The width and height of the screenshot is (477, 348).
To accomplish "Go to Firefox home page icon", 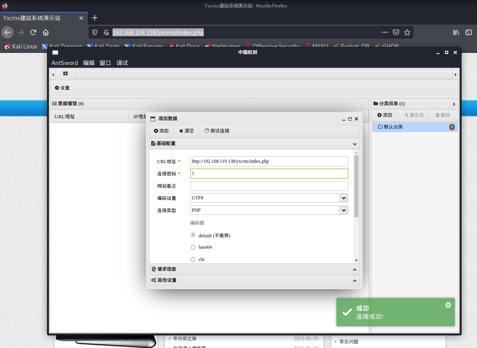I will (46, 32).
